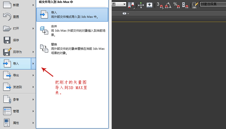Expand the 打开 submenu arrow
Image resolution: width=226 pixels, height=129 pixels.
(x=33, y=28)
